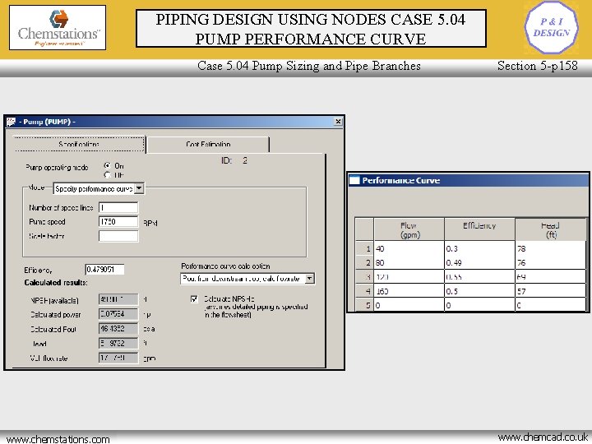
Task: Click the Head result field
Action: [x=118, y=343]
